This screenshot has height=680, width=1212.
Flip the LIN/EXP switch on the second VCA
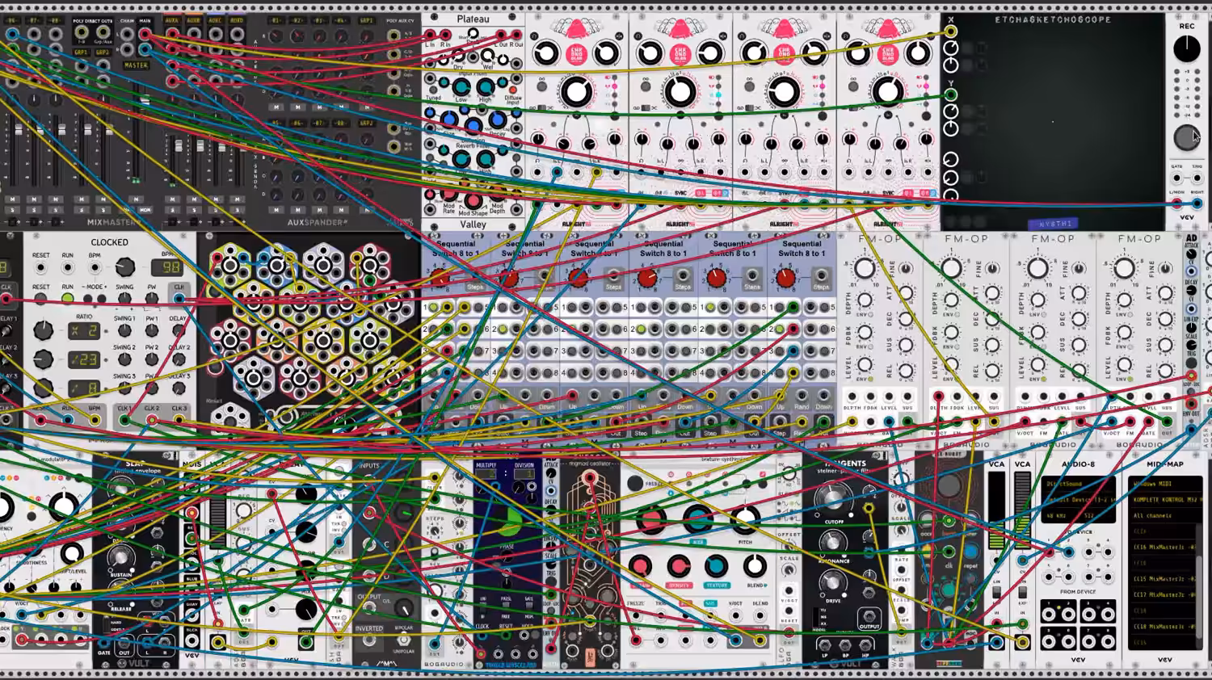pyautogui.click(x=1022, y=593)
